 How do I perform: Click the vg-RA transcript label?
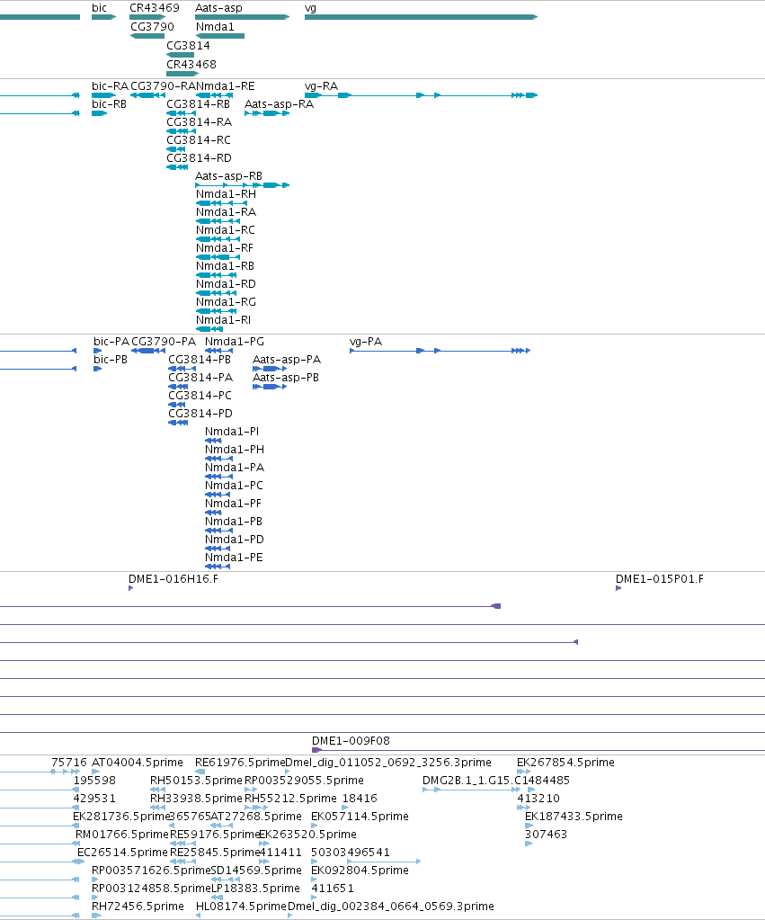coord(322,86)
